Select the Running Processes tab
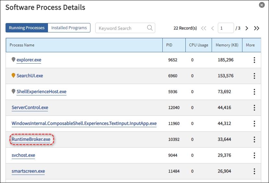The image size is (269, 183). point(27,28)
